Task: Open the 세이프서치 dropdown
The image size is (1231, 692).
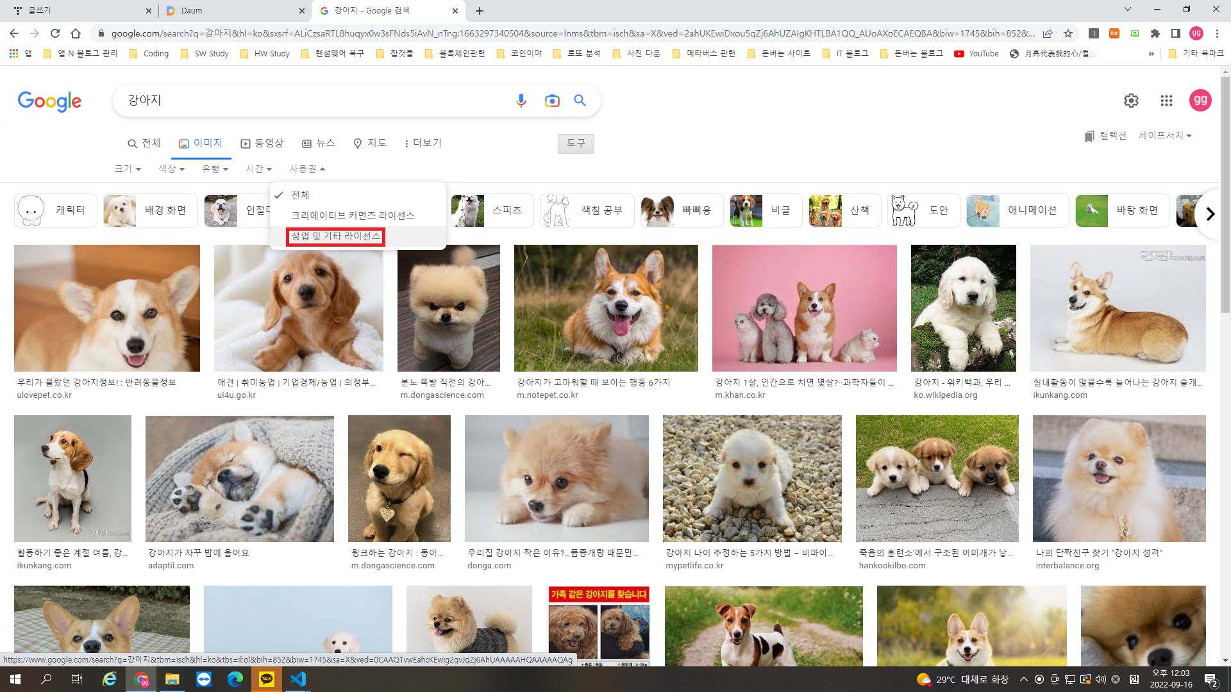Action: point(1165,136)
